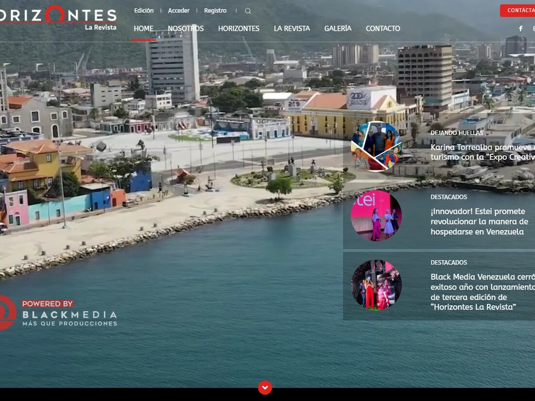The image size is (535, 401).
Task: Click the Acceder login link
Action: (x=179, y=11)
